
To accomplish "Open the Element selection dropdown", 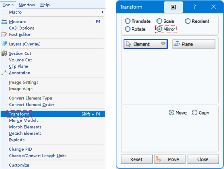I will pyautogui.click(x=145, y=44).
